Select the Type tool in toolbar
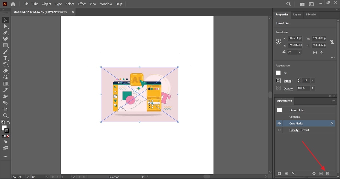 point(5,58)
